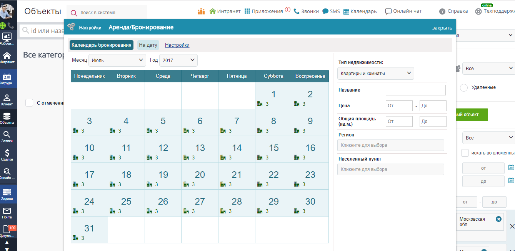Open Online chat in top bar
Image resolution: width=515 pixels, height=251 pixels.
[x=403, y=11]
